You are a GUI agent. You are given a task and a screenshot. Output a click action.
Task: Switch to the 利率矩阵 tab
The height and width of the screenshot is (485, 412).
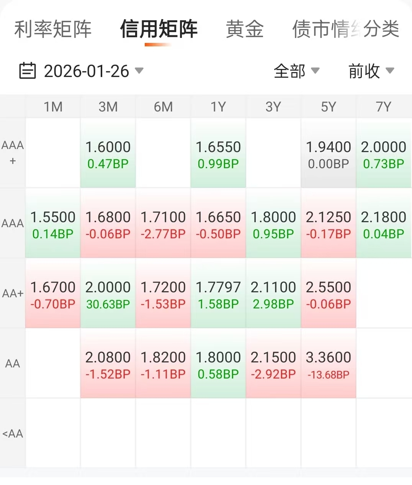tap(53, 29)
